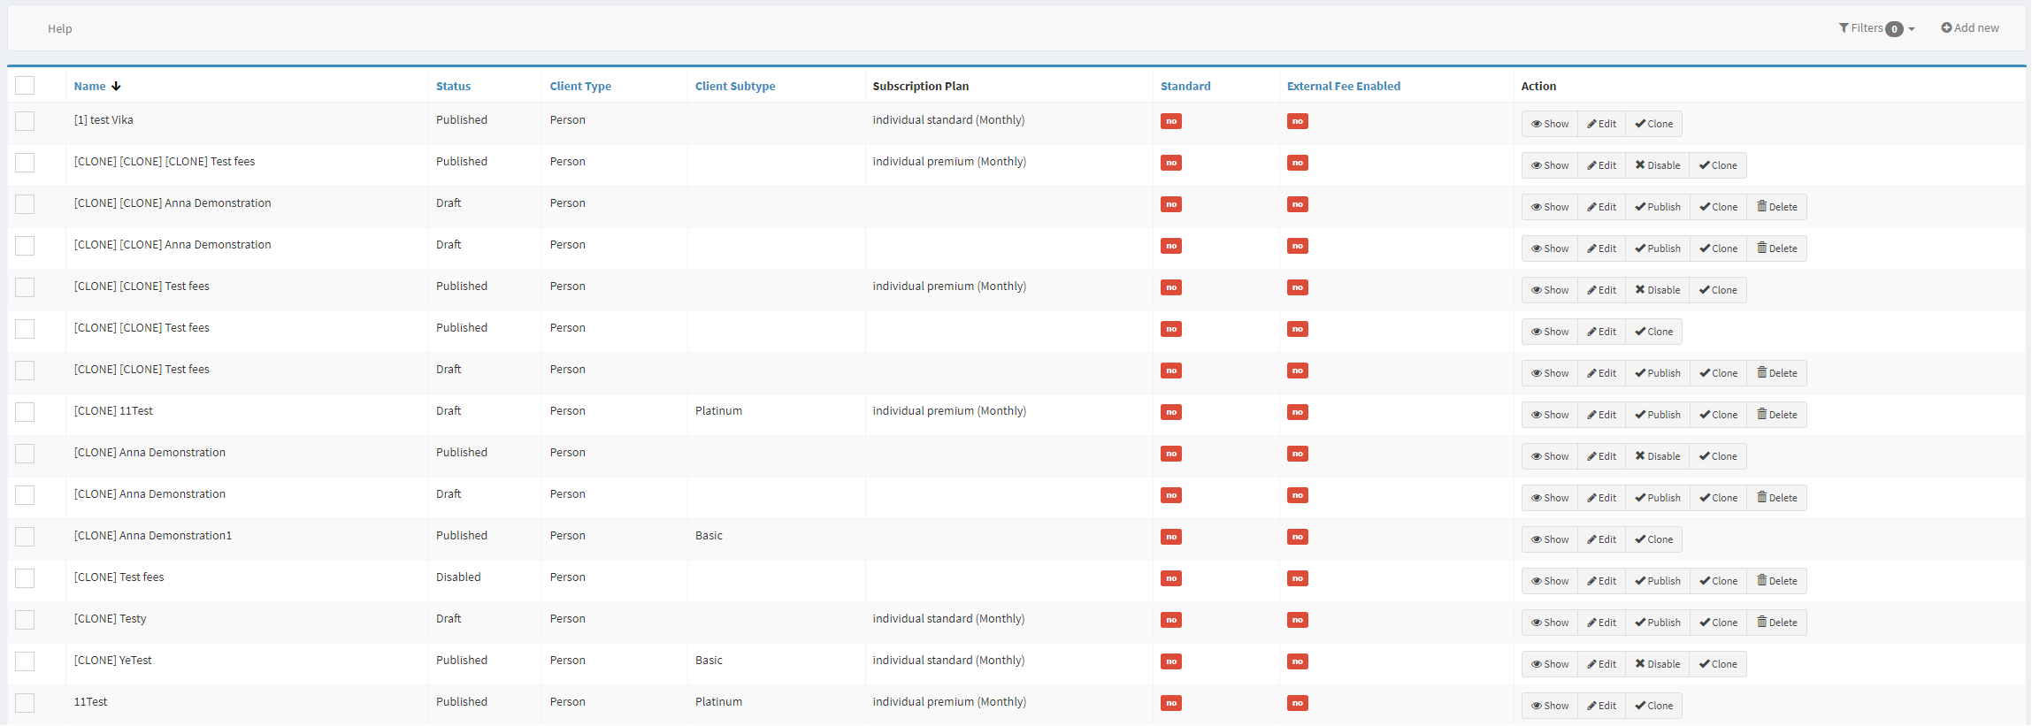Disable [CLONE] [CLONE] [CLONE] Test fees
The height and width of the screenshot is (726, 2032).
(x=1657, y=165)
